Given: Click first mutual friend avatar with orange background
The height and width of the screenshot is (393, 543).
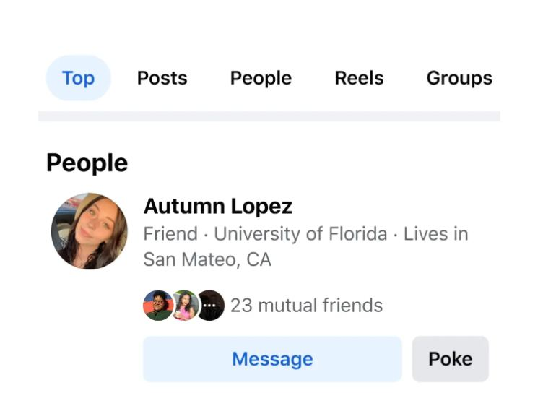Looking at the screenshot, I should click(x=158, y=306).
